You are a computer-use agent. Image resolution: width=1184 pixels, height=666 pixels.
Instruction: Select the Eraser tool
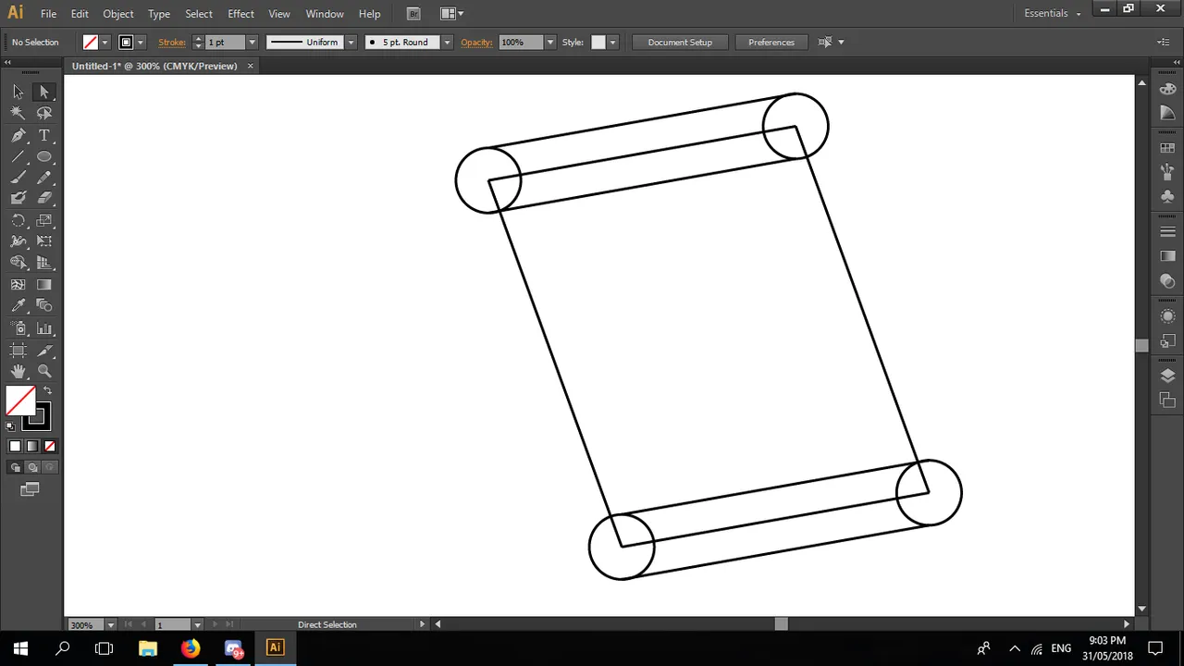point(43,198)
